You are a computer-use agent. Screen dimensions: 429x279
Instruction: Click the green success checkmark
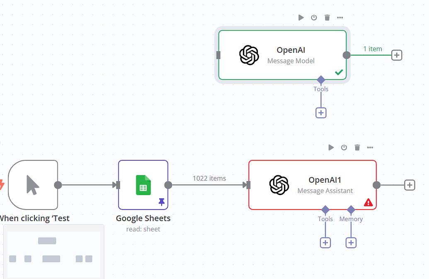(x=339, y=72)
